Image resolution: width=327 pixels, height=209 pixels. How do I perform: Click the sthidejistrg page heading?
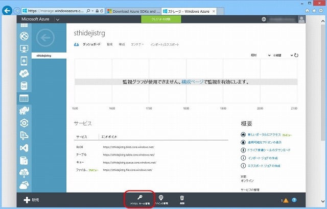click(89, 33)
